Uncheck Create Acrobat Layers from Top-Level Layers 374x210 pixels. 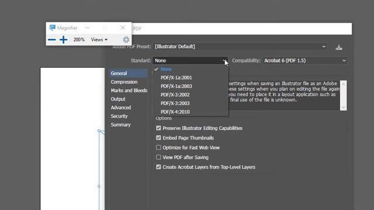point(158,167)
